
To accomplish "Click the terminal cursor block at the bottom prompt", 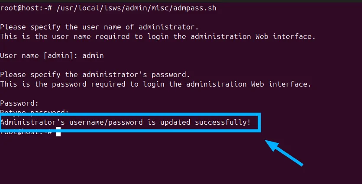I will (58, 132).
